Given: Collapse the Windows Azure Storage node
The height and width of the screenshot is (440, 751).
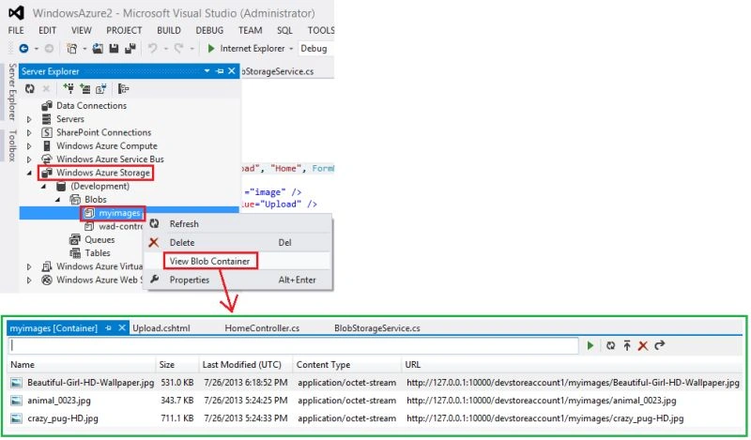Looking at the screenshot, I should click(29, 173).
